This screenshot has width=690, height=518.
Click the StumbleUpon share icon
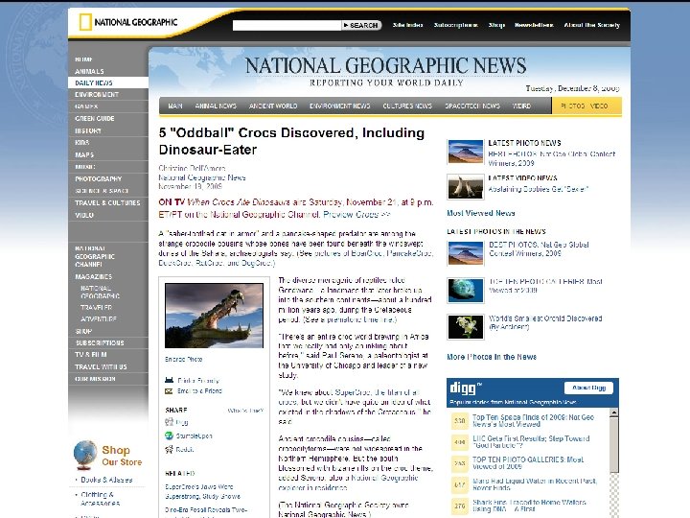pos(169,436)
